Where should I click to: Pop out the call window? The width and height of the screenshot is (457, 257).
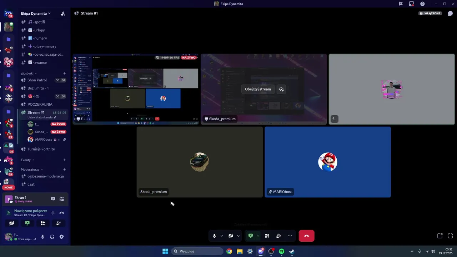pos(440,236)
